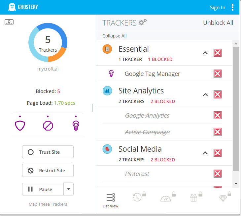
Task: Click the Site Analytics category title
Action: tap(141, 91)
